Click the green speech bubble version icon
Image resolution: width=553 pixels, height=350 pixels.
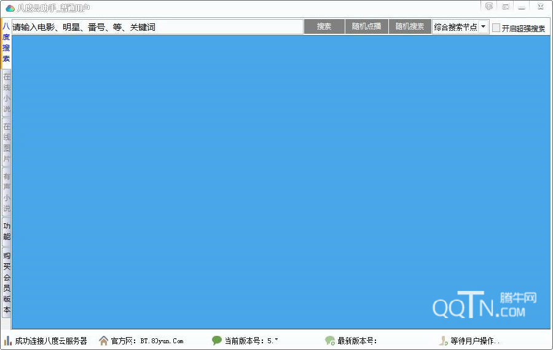point(216,341)
